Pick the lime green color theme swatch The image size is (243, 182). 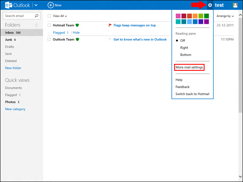coord(201,16)
